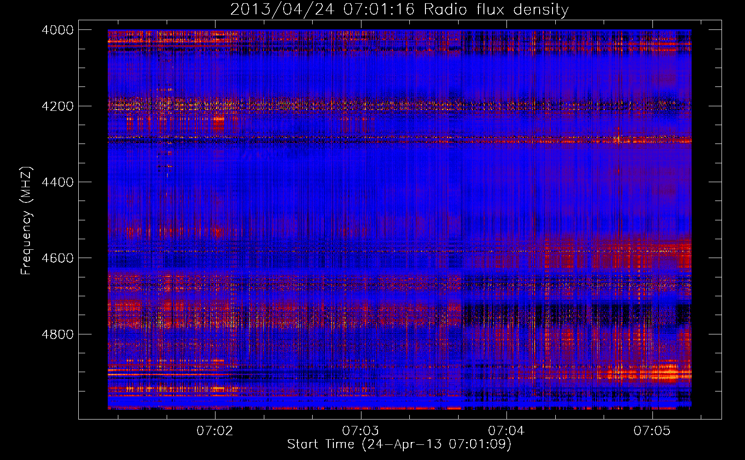Click the 07:05 time axis label
Screen dimensions: 745x460
point(652,431)
